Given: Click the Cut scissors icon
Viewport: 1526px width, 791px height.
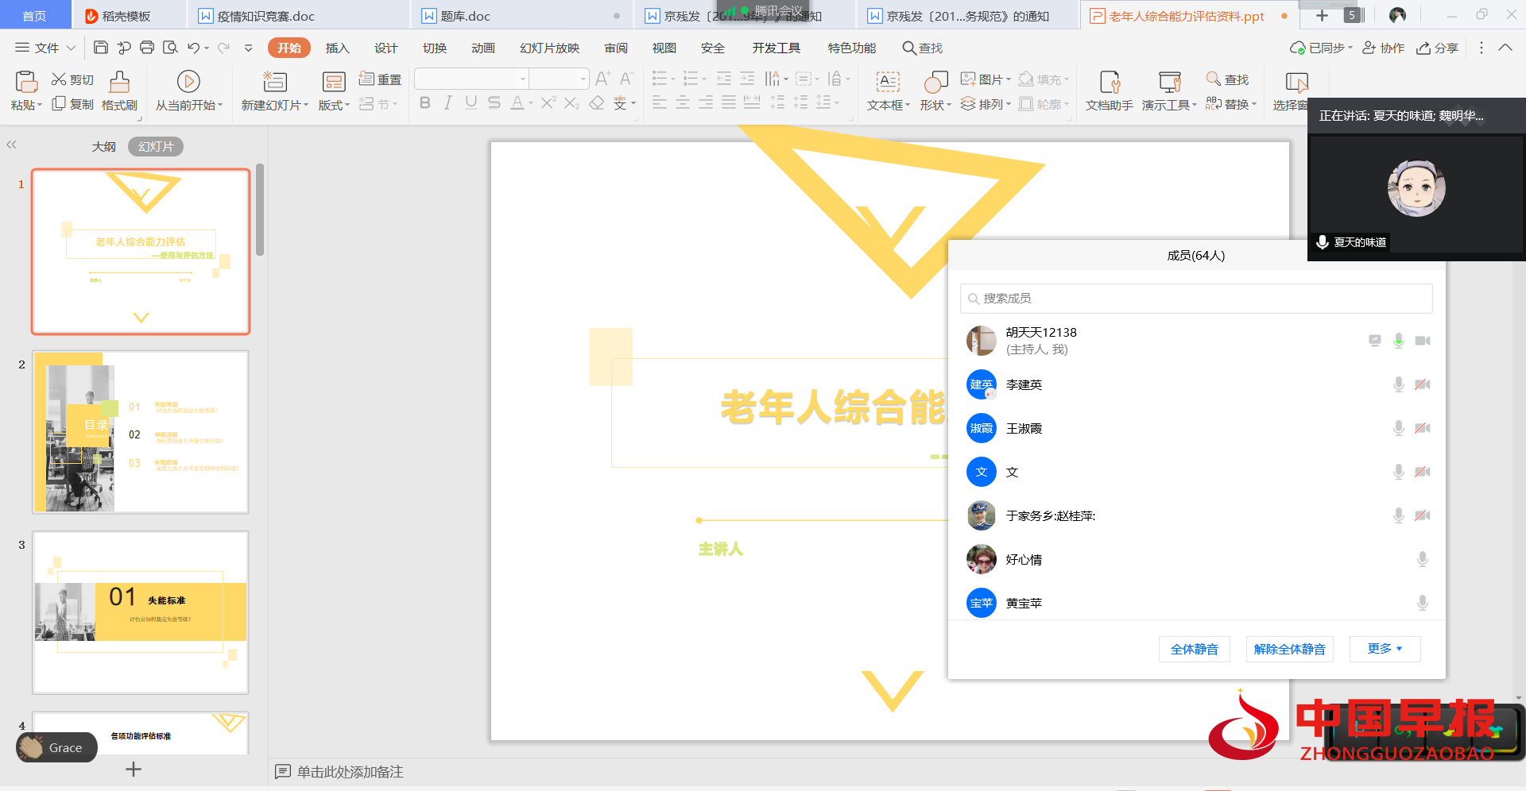Looking at the screenshot, I should [x=59, y=79].
